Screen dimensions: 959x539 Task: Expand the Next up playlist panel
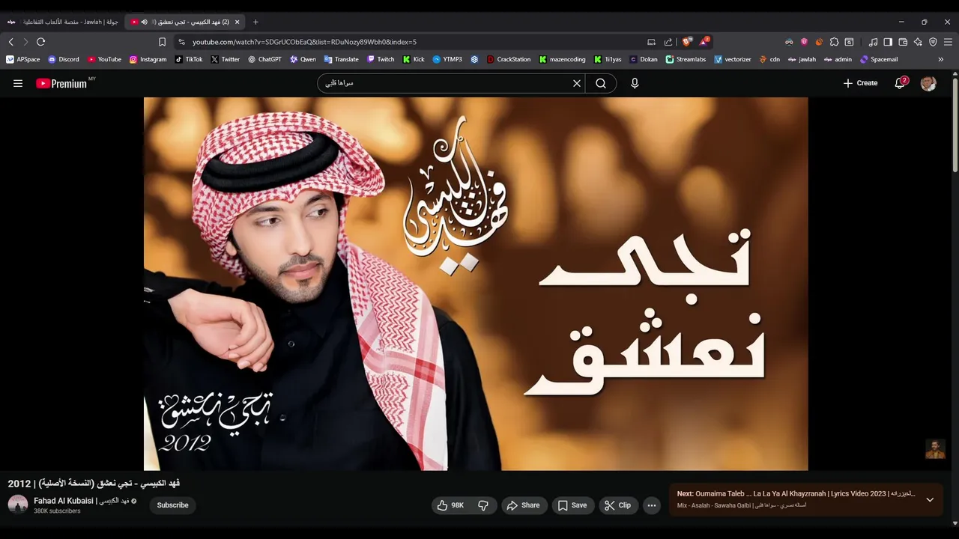click(930, 499)
